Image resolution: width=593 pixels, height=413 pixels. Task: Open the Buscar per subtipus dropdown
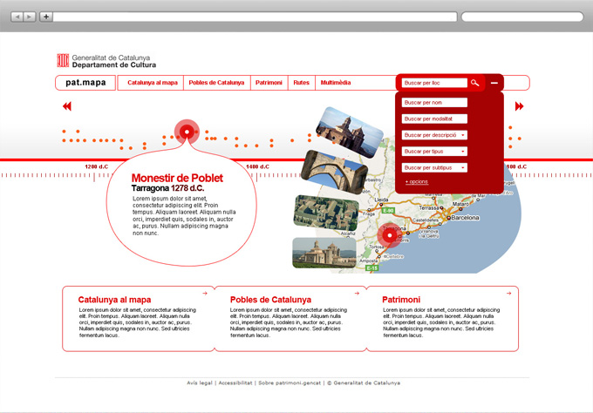[434, 167]
